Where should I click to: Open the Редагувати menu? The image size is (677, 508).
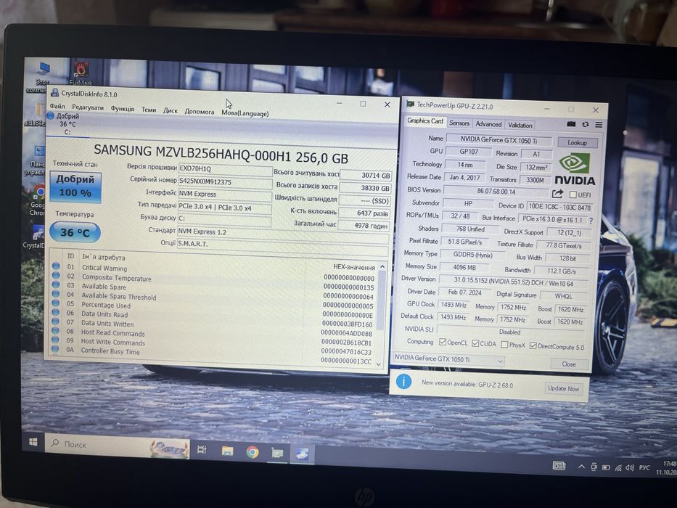coord(88,107)
